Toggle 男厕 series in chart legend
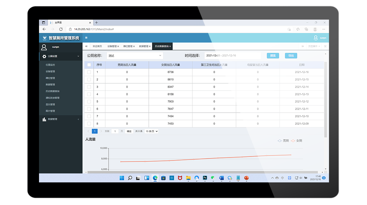Screen dimensions: 367x205 (x=283, y=141)
